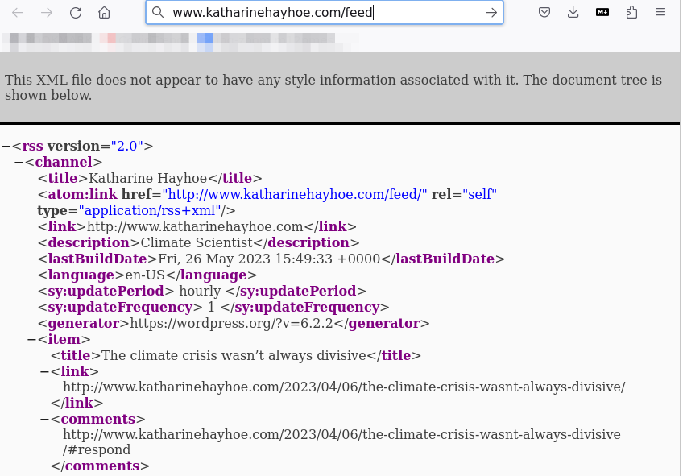This screenshot has width=683, height=476.
Task: Collapse the comments node
Action: pyautogui.click(x=44, y=419)
